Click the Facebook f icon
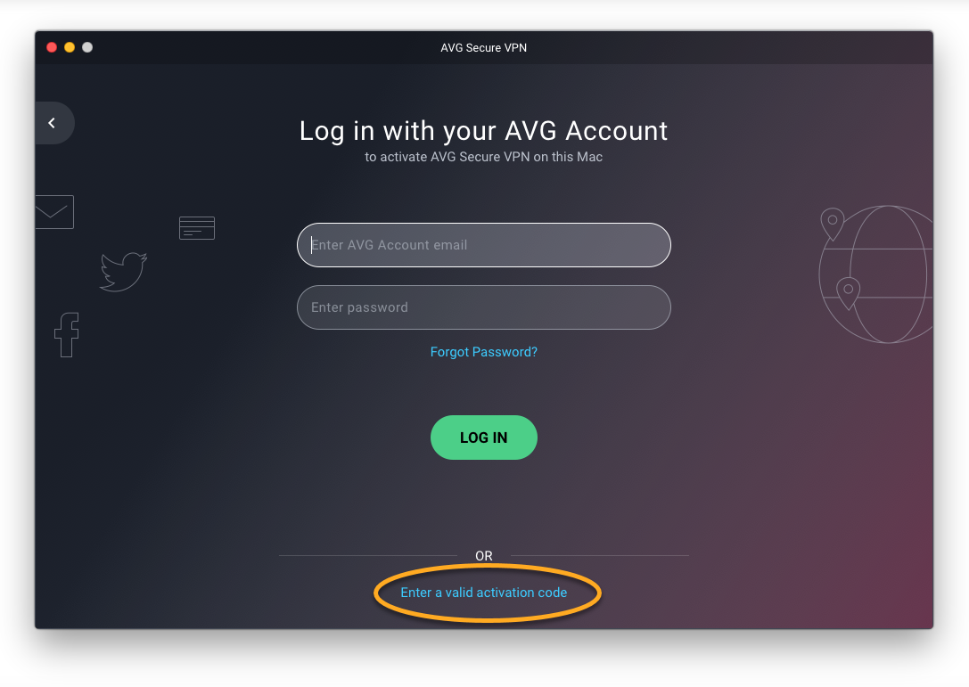 coord(67,335)
